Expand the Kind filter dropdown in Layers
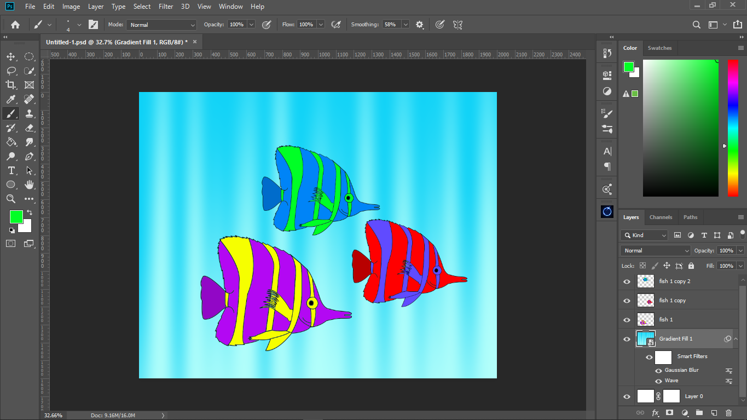The width and height of the screenshot is (747, 420). click(645, 235)
